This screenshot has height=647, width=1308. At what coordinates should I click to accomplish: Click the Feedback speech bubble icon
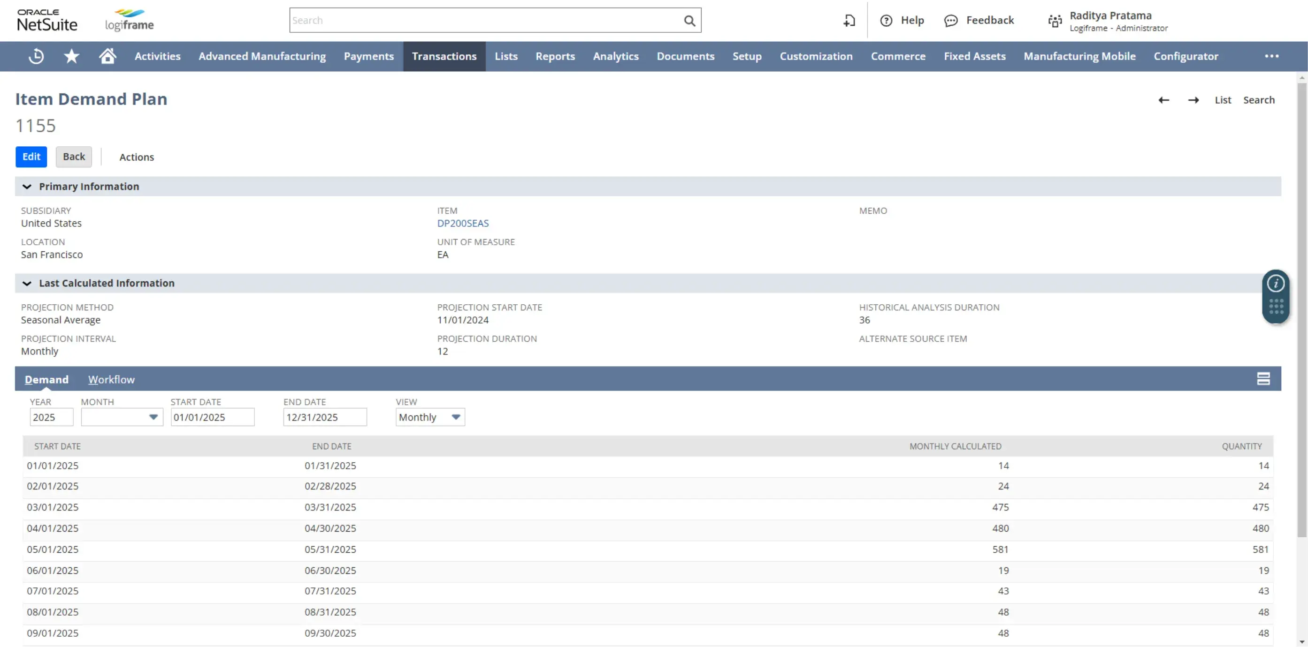(x=950, y=20)
